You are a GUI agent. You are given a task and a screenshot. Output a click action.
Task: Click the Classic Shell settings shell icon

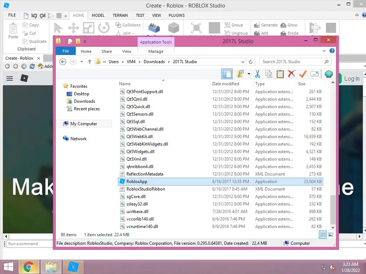click(329, 74)
